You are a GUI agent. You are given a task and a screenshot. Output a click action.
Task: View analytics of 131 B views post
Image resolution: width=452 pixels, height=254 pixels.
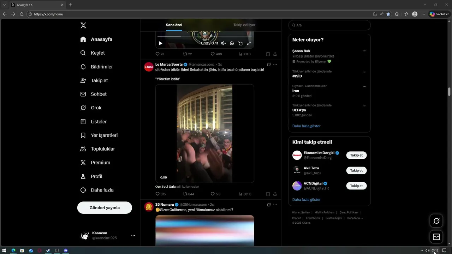pos(244,54)
